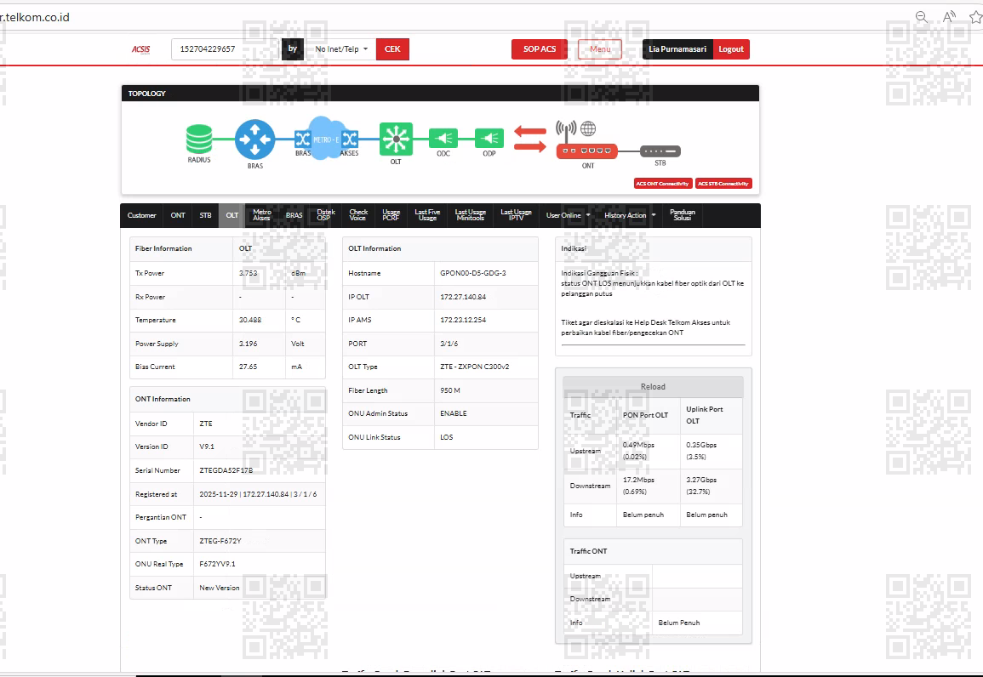Open the Metro Akses tab
Image resolution: width=983 pixels, height=677 pixels.
261,215
